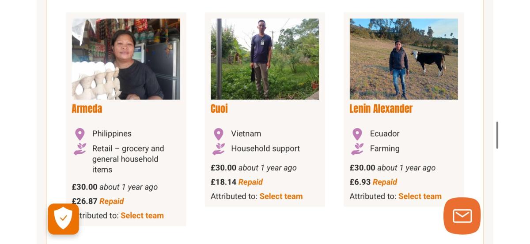Image resolution: width=530 pixels, height=244 pixels.
Task: Click Repaid status on Cuoi's loan
Action: click(x=250, y=182)
